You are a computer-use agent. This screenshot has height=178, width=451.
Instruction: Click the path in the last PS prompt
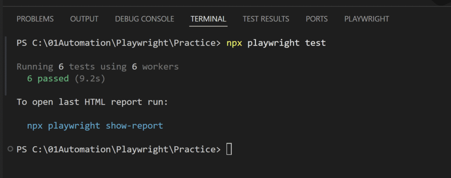coord(124,149)
